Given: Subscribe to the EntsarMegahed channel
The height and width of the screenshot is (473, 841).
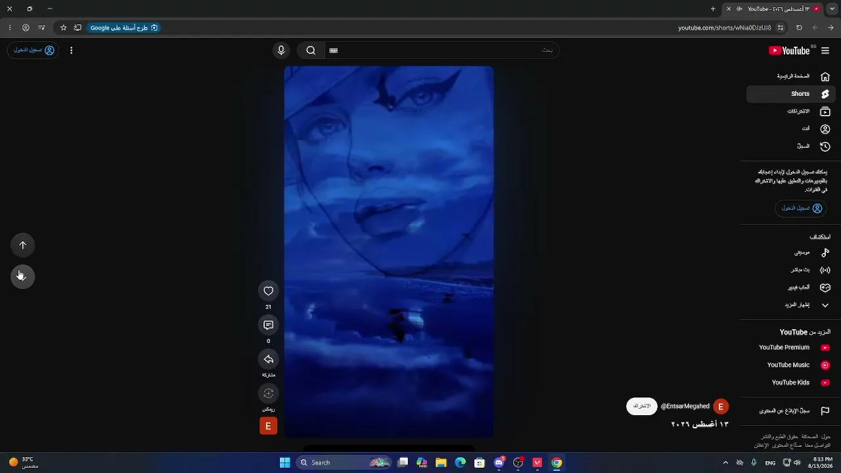Looking at the screenshot, I should 641,407.
